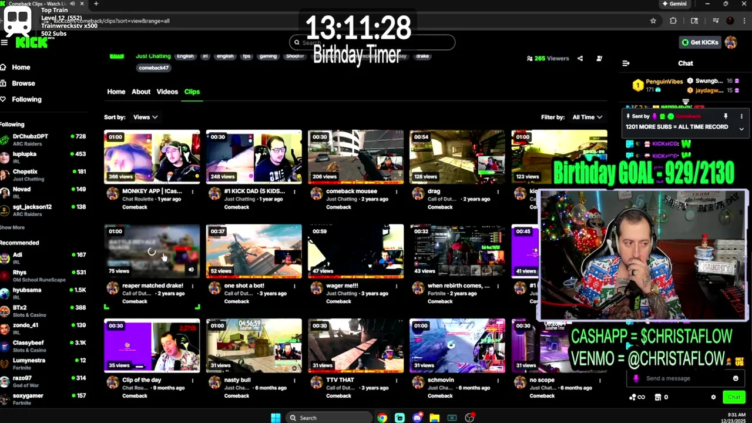Open the Kick sidebar hamburger menu

click(x=4, y=42)
